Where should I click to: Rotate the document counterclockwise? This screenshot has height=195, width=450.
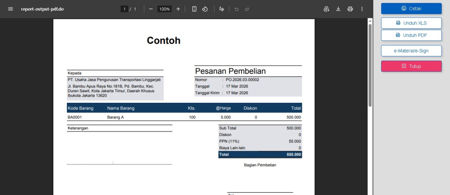click(204, 9)
